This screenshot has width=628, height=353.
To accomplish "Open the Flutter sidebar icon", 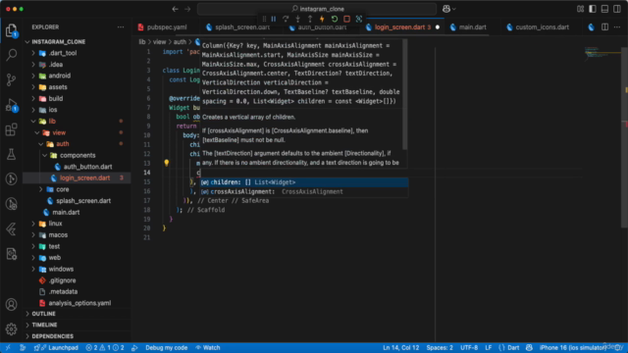I will coord(11,228).
